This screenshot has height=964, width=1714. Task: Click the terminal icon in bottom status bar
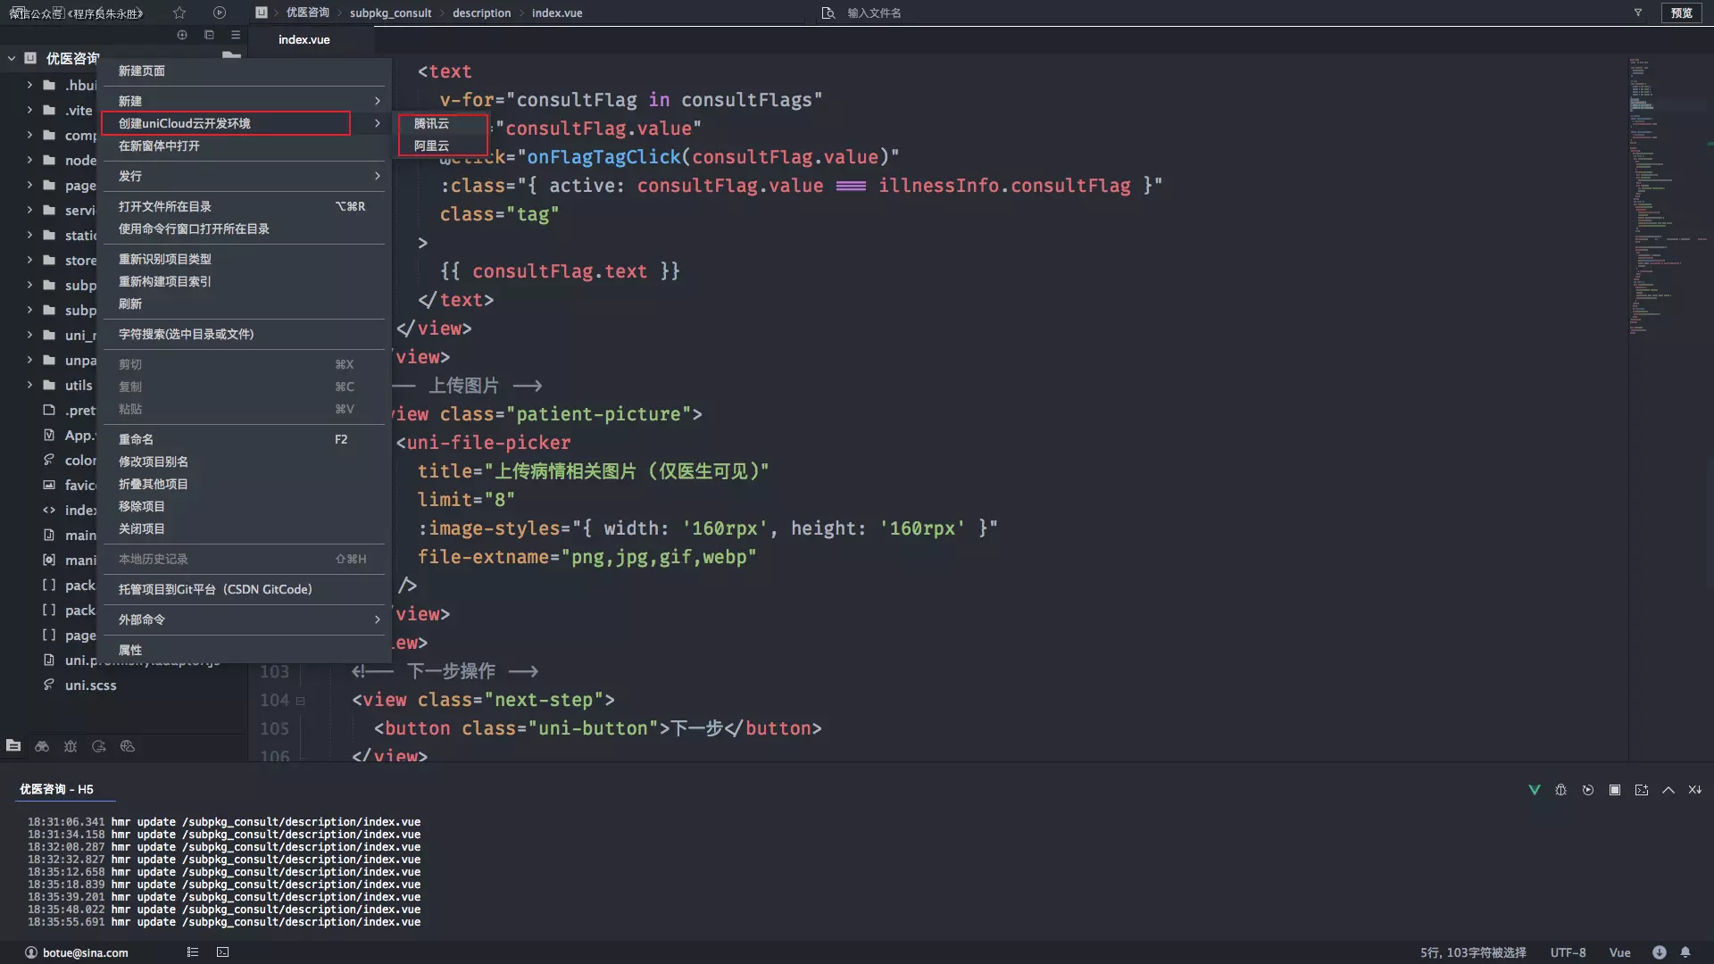(x=223, y=952)
